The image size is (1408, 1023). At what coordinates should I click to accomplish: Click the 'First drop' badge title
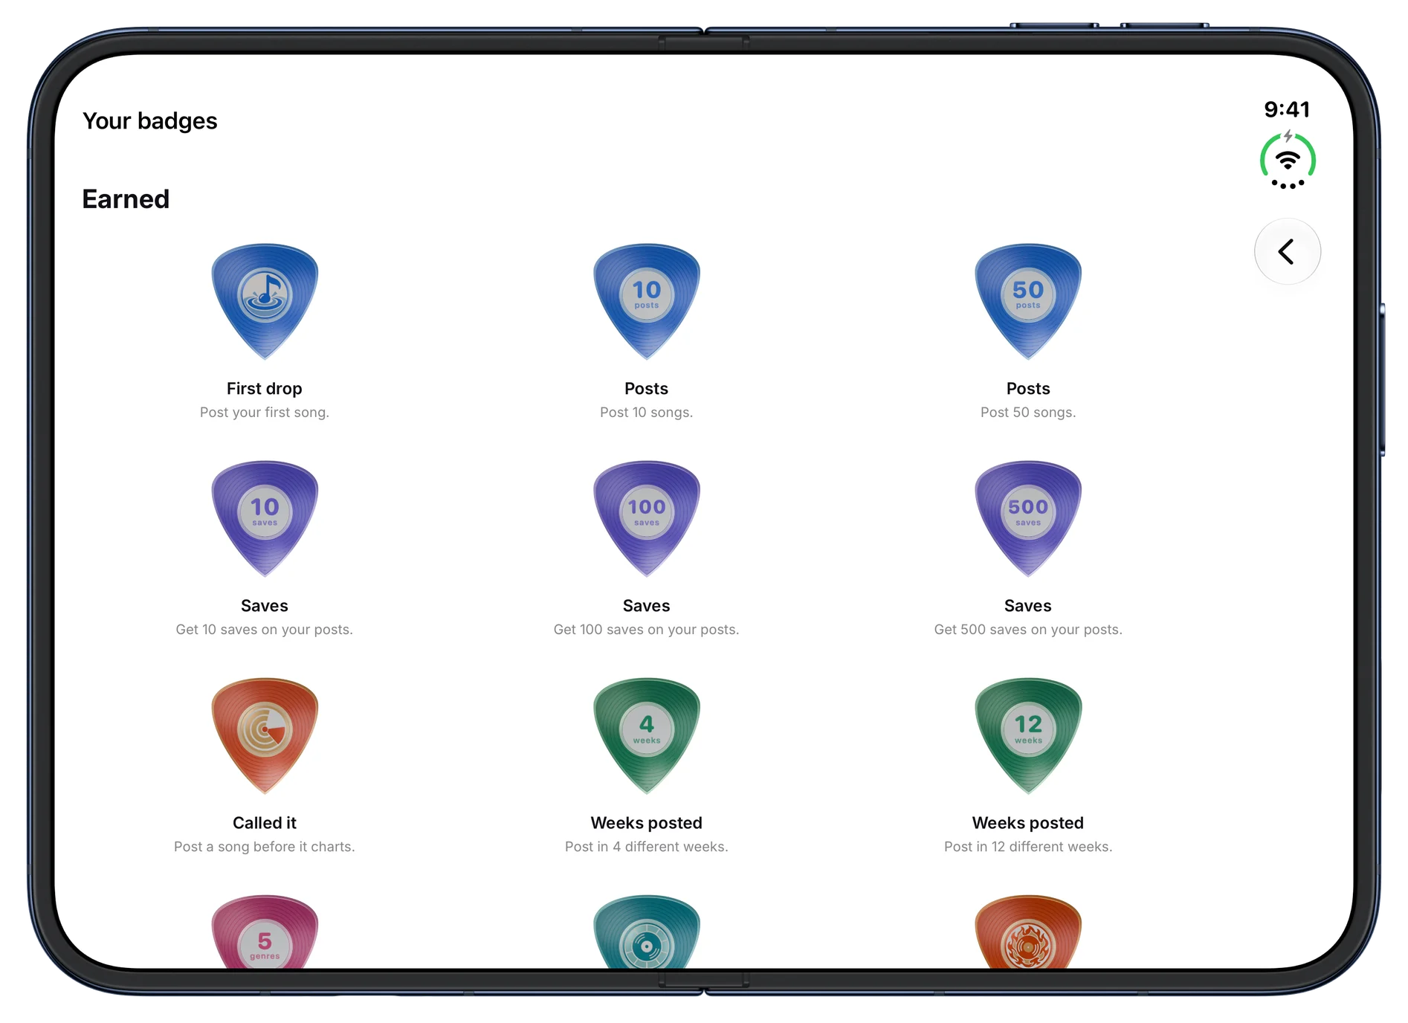[x=265, y=388]
